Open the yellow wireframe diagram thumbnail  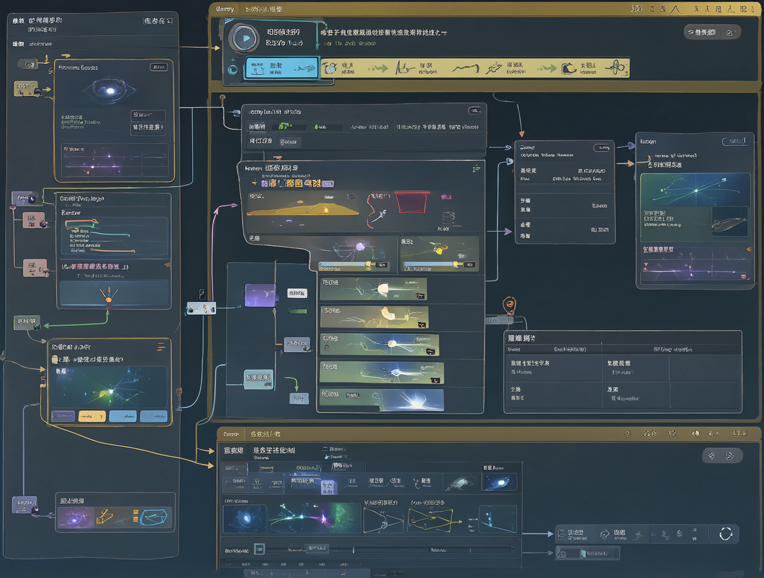pos(432,520)
